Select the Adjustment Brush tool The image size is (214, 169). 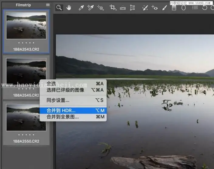(x=165, y=8)
